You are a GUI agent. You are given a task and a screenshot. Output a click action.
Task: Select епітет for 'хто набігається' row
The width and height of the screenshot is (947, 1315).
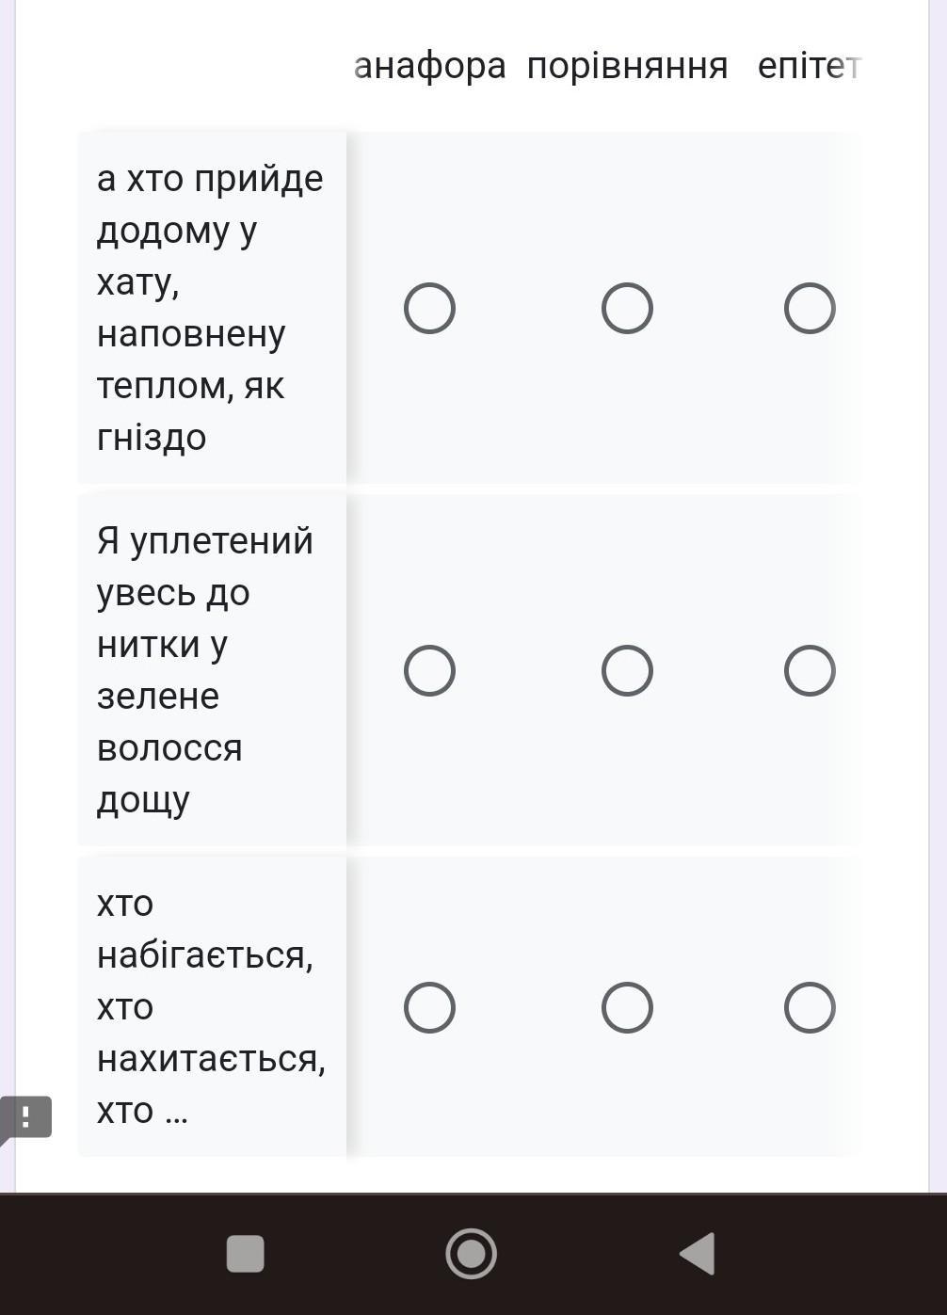click(x=810, y=1007)
